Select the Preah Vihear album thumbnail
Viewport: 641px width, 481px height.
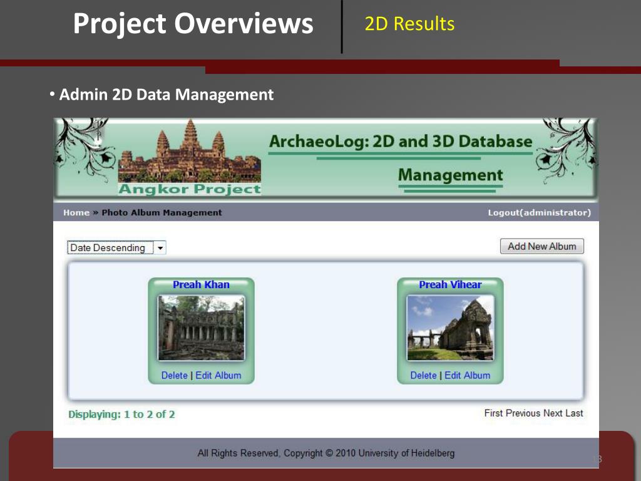pos(450,328)
